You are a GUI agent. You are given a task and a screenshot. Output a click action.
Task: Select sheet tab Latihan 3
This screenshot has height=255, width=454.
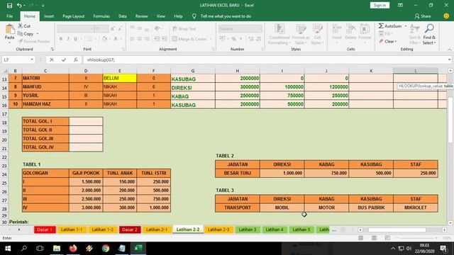248,229
